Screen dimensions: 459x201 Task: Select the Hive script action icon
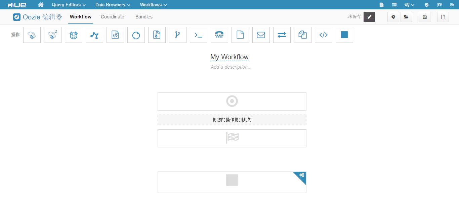click(x=32, y=35)
